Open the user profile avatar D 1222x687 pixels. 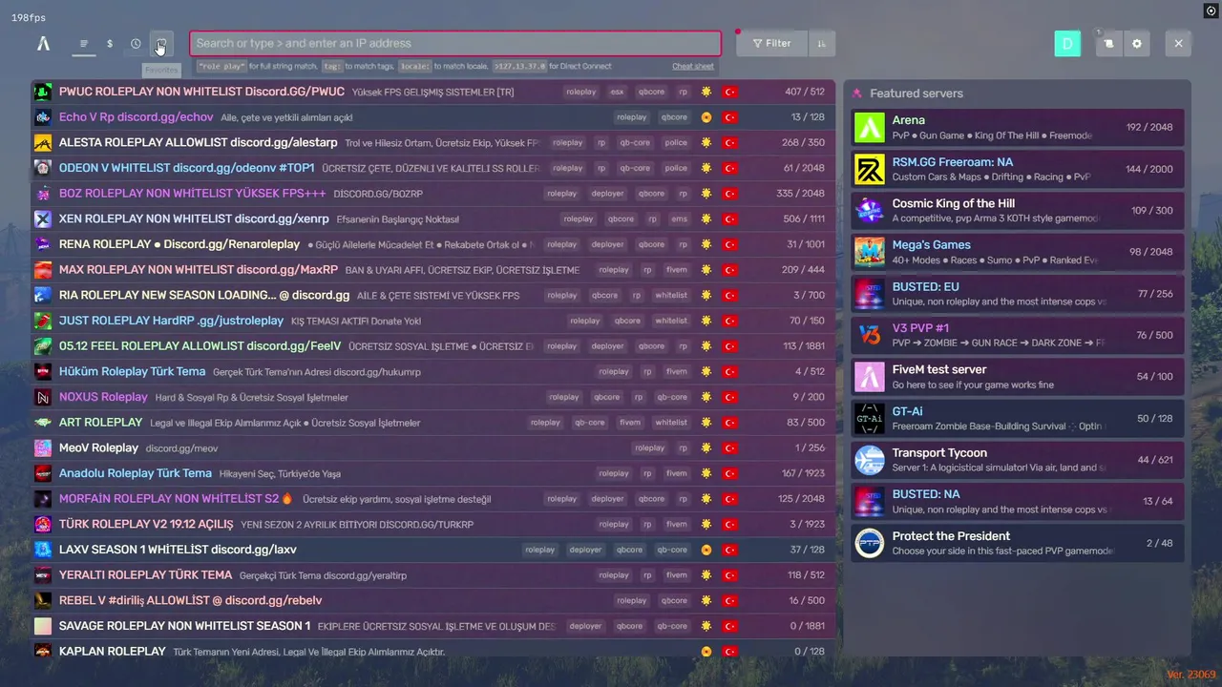point(1067,43)
